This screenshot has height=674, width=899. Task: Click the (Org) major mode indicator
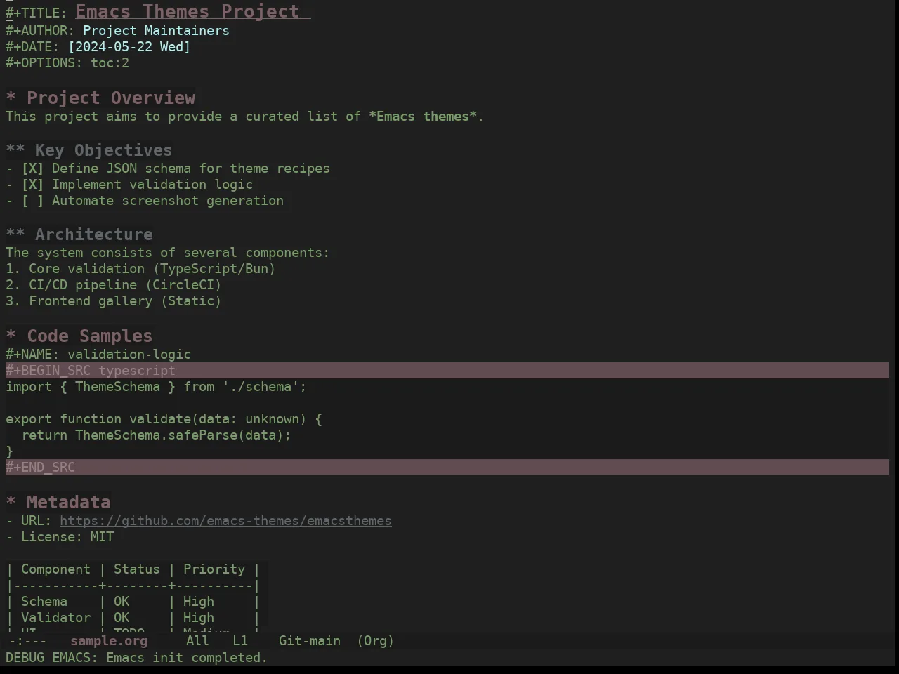click(376, 641)
